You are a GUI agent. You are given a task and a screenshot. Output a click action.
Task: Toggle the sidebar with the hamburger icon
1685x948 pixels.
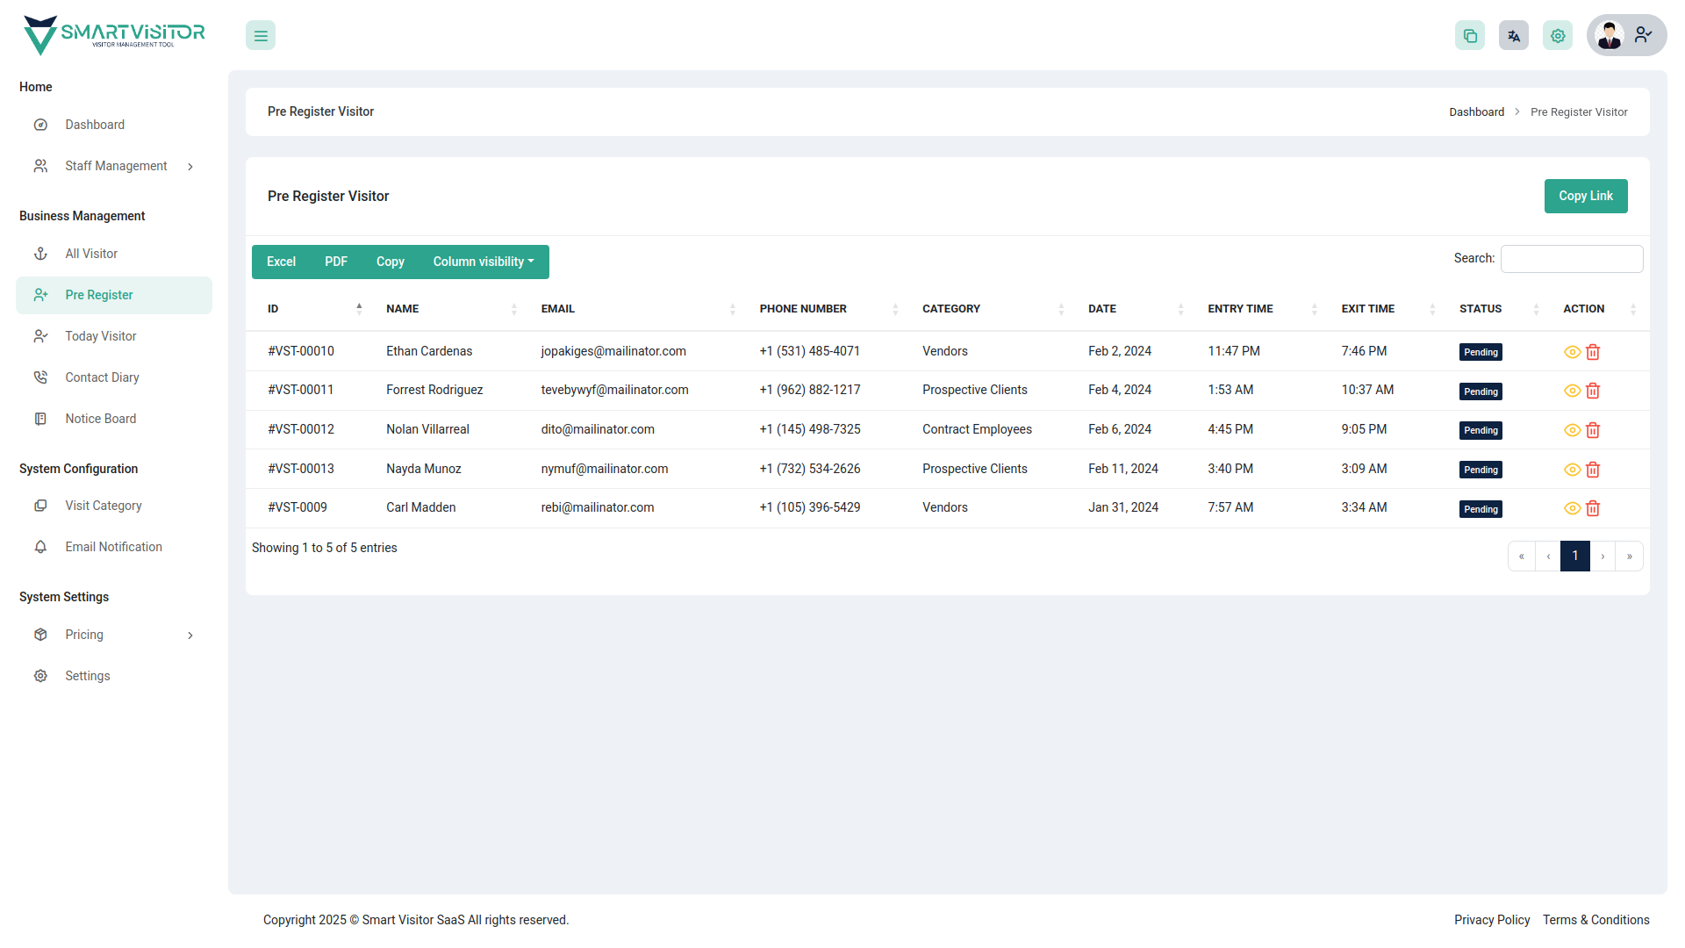(x=260, y=35)
